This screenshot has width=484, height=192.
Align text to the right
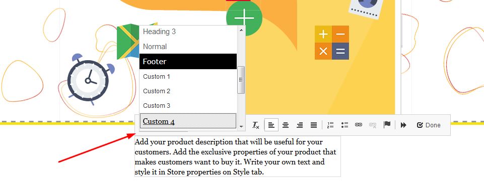[x=299, y=125]
